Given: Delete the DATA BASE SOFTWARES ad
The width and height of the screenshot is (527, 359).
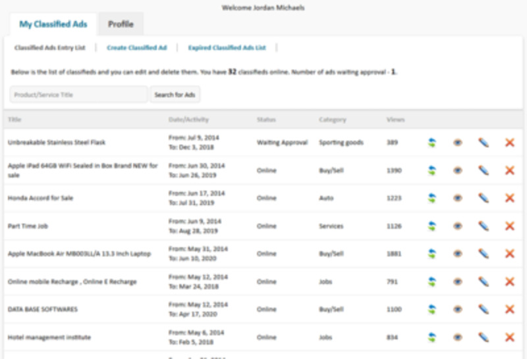Looking at the screenshot, I should (510, 309).
